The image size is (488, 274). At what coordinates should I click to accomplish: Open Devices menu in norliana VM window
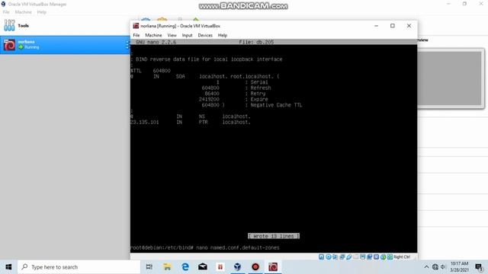205,35
